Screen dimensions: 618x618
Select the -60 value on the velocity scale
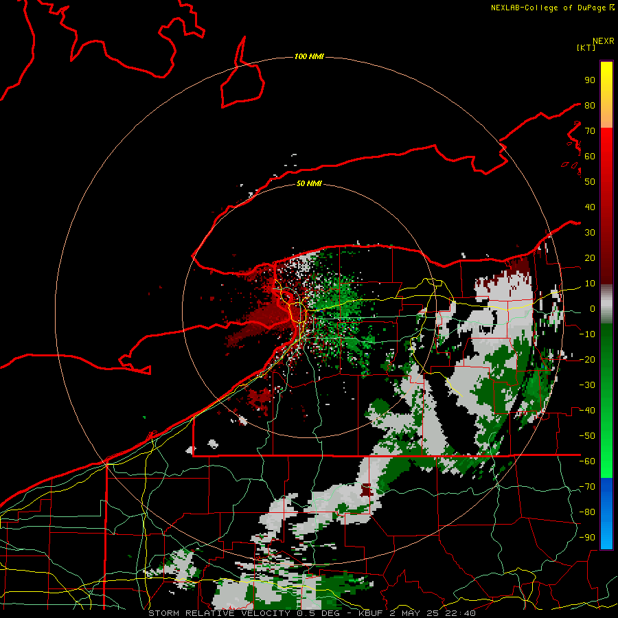587,461
